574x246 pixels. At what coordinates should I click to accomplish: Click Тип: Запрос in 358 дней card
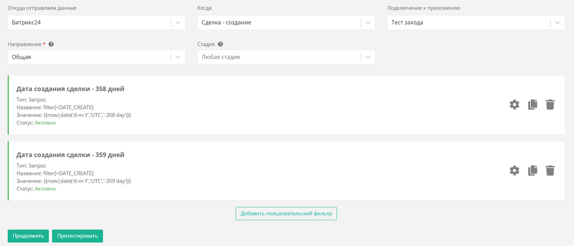(x=31, y=99)
